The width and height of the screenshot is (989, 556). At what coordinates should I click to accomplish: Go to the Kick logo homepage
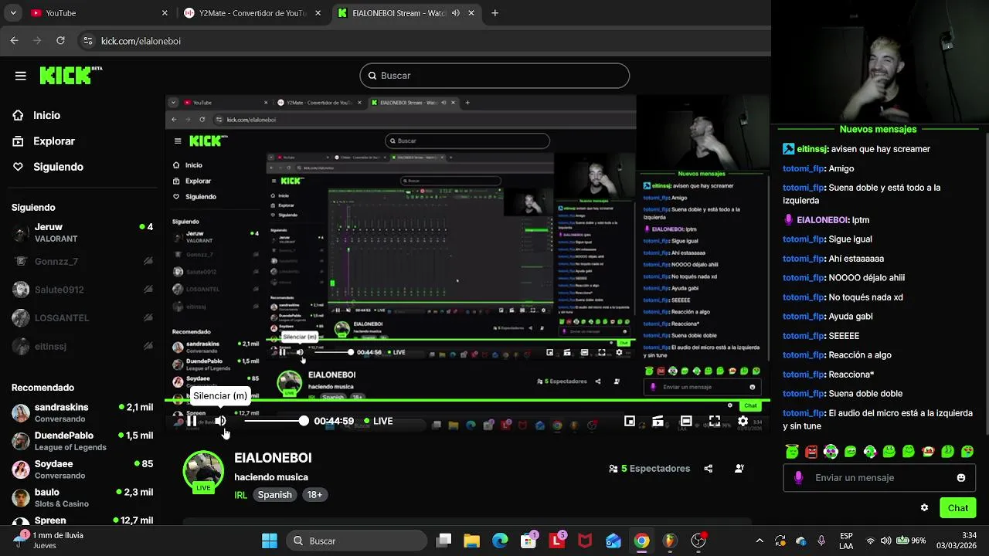tap(70, 75)
